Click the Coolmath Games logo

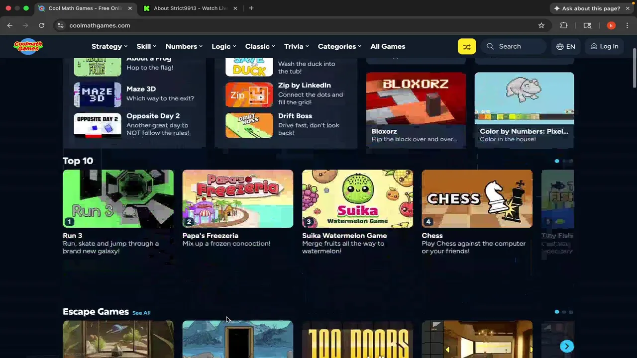point(28,46)
